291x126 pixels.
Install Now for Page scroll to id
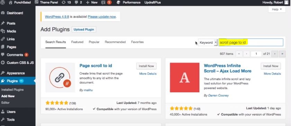pos(146,66)
